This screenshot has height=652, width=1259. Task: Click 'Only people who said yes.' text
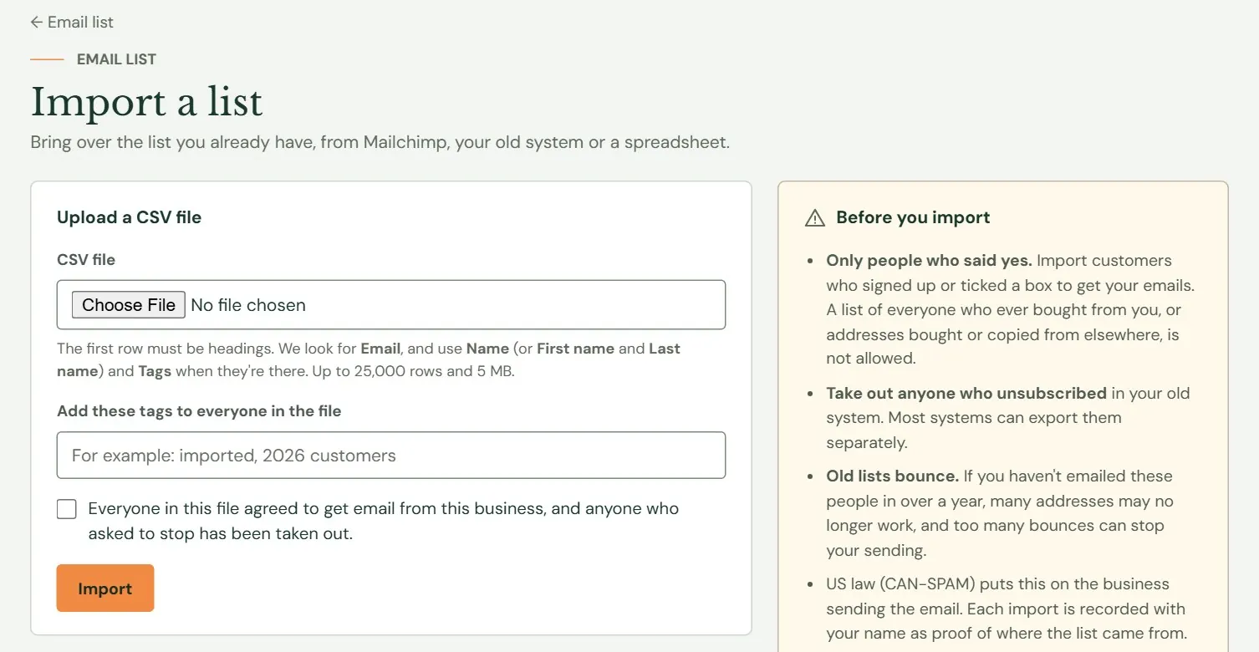coord(929,261)
